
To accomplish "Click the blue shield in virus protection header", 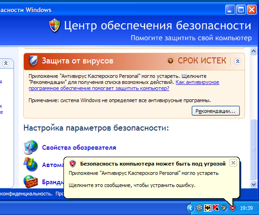I will point(34,61).
